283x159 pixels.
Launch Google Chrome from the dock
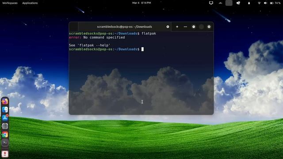point(5,134)
